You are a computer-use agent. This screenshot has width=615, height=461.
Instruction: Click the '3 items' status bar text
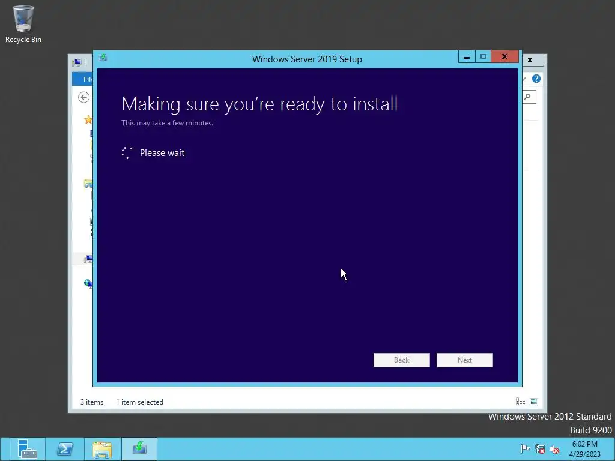pos(92,402)
